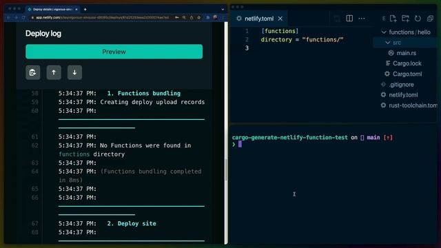This screenshot has height=248, width=441.
Task: Click New File icon in explorer
Action: [x=393, y=19]
